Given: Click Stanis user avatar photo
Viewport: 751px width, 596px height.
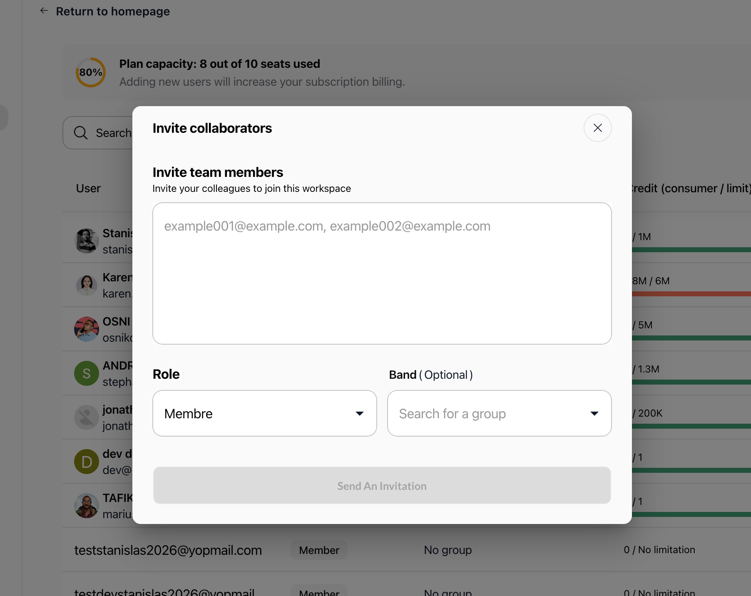Looking at the screenshot, I should (x=87, y=241).
